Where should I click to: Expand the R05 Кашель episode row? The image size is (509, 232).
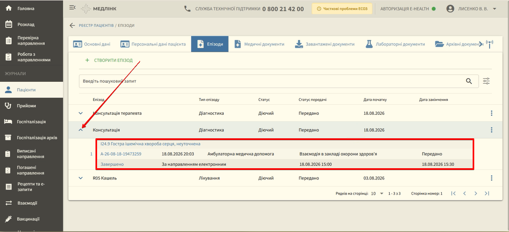pos(81,178)
